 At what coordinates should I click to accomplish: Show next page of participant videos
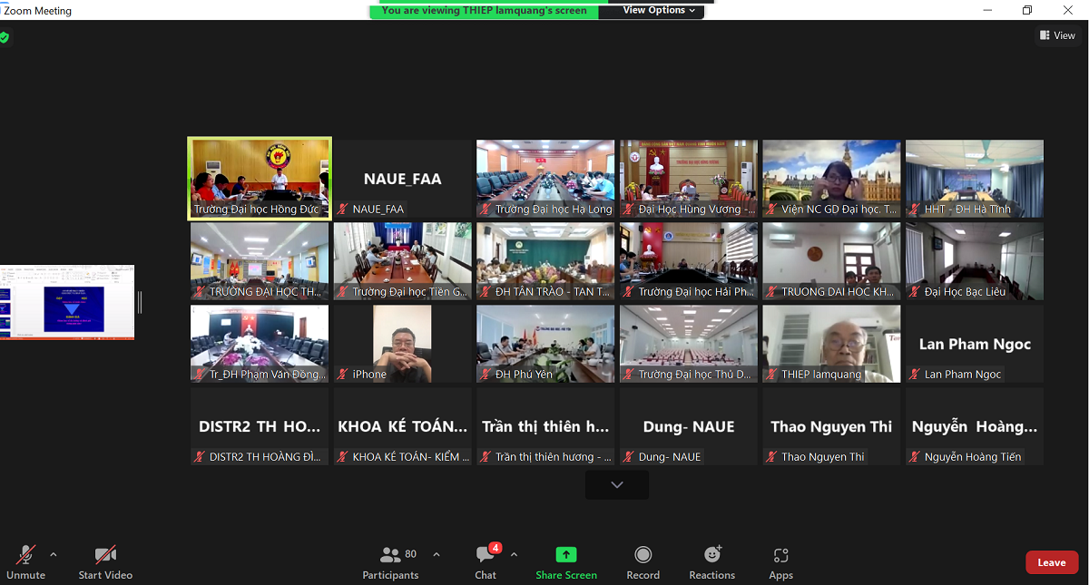click(617, 485)
